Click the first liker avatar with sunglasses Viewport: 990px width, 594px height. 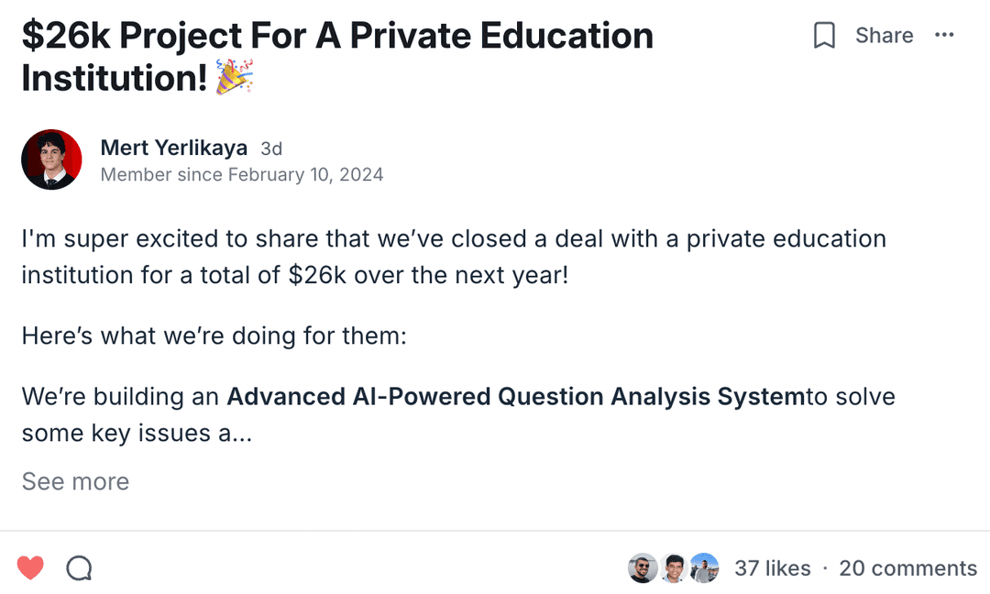[643, 568]
